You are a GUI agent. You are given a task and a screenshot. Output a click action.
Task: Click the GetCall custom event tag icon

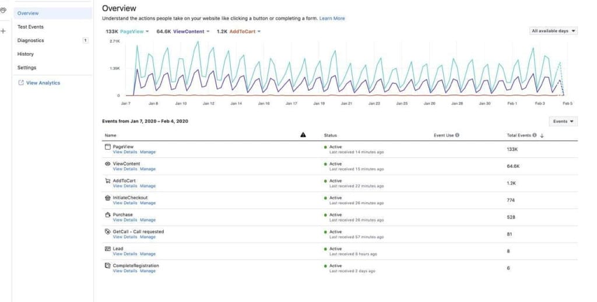108,231
